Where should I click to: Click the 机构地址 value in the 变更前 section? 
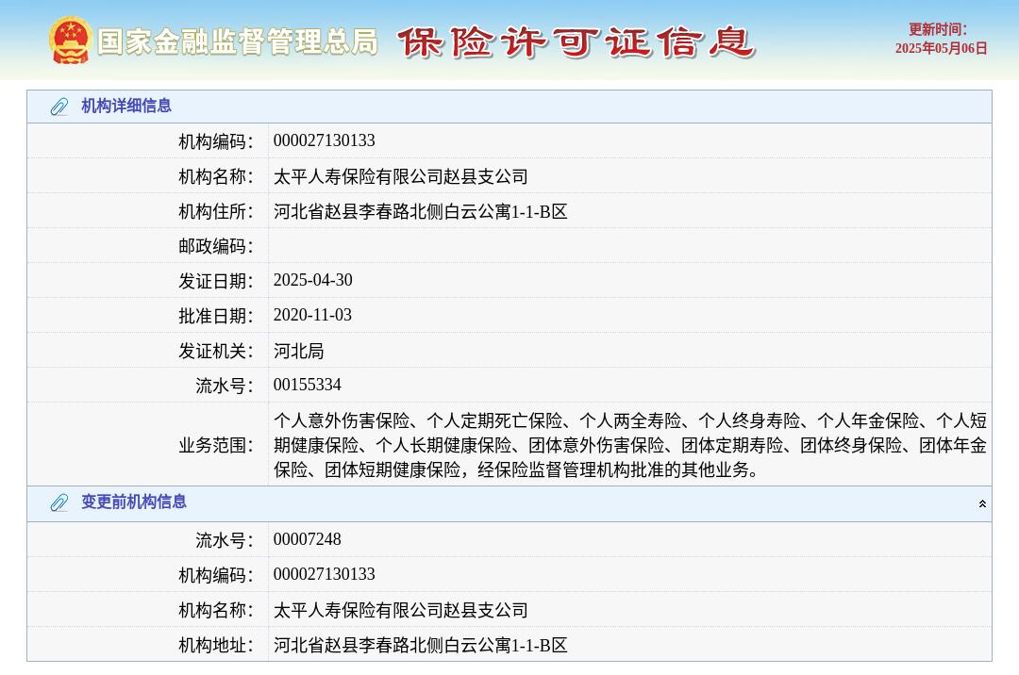tap(421, 645)
